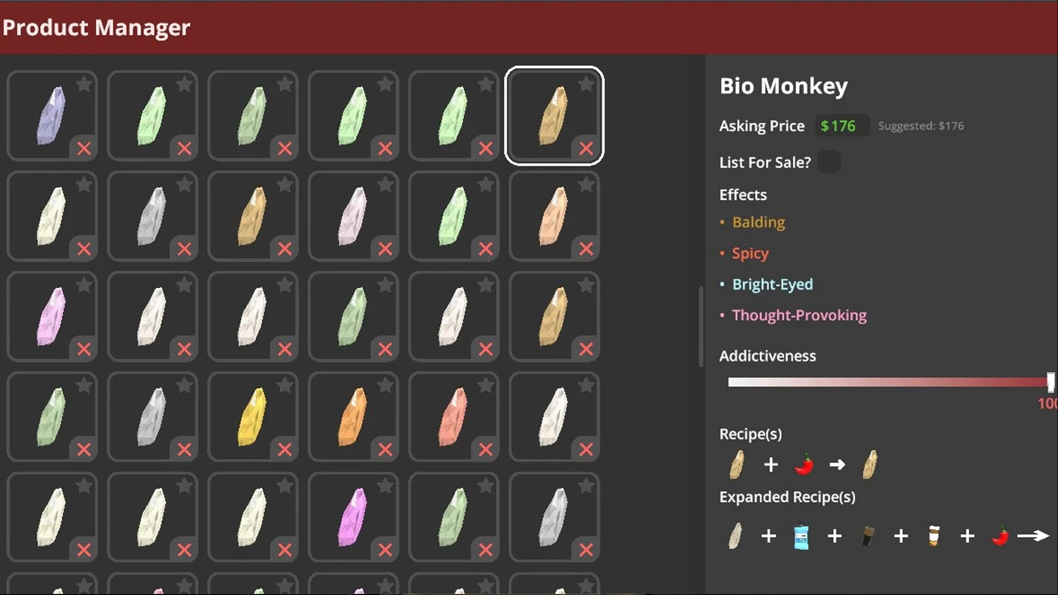Click the Bright-Eyed effect label
This screenshot has height=595, width=1058.
[x=772, y=285]
